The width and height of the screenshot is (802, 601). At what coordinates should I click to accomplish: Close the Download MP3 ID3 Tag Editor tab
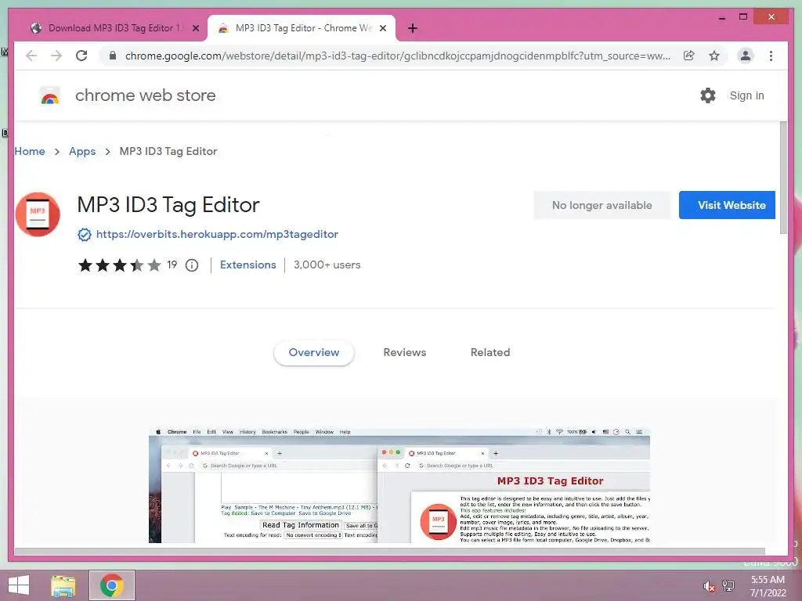pos(195,29)
